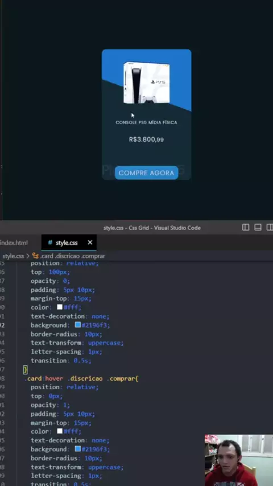Open white color swatch in first color rule

60,307
